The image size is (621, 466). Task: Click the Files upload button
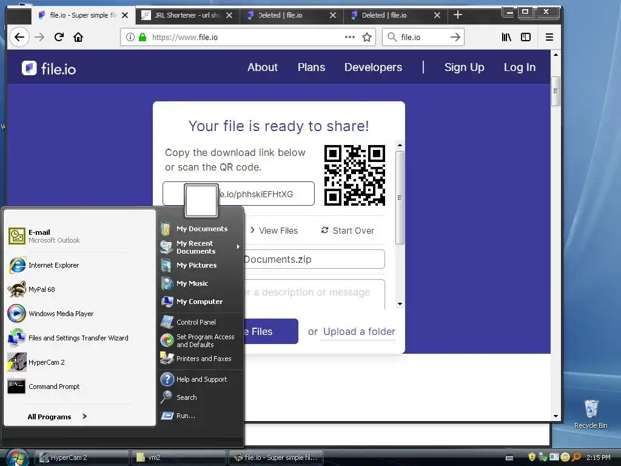tap(271, 331)
